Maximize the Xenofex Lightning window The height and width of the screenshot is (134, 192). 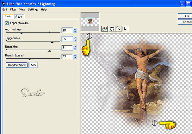point(188,4)
